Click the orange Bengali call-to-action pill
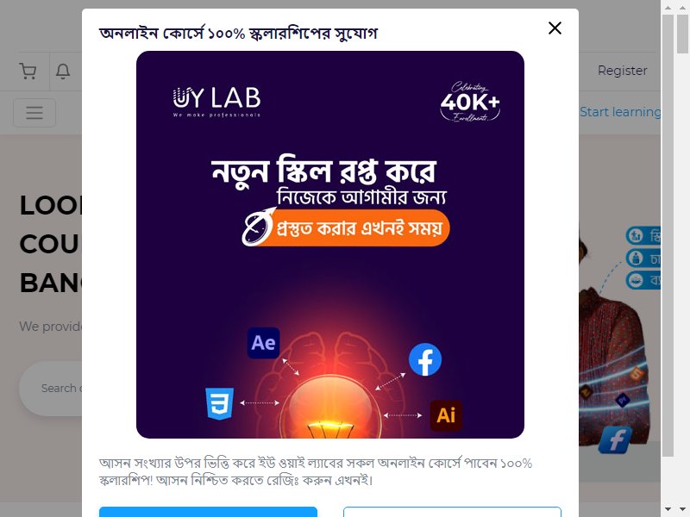 [346, 227]
